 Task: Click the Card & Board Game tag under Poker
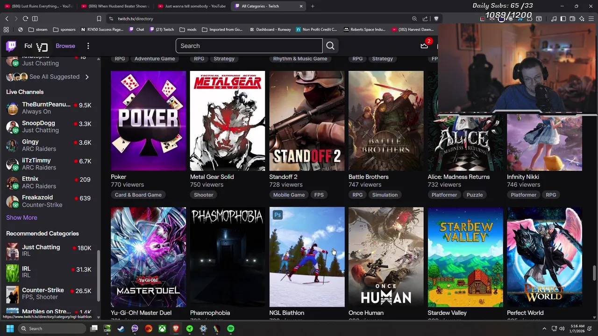point(138,195)
